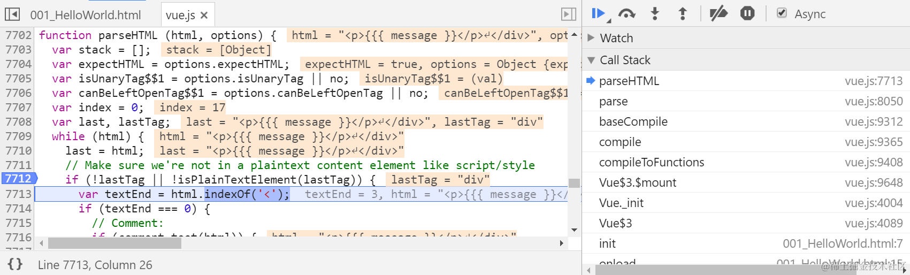910x275 pixels.
Task: Select the Vue$3 frame at vue.js:4089
Action: pyautogui.click(x=746, y=223)
